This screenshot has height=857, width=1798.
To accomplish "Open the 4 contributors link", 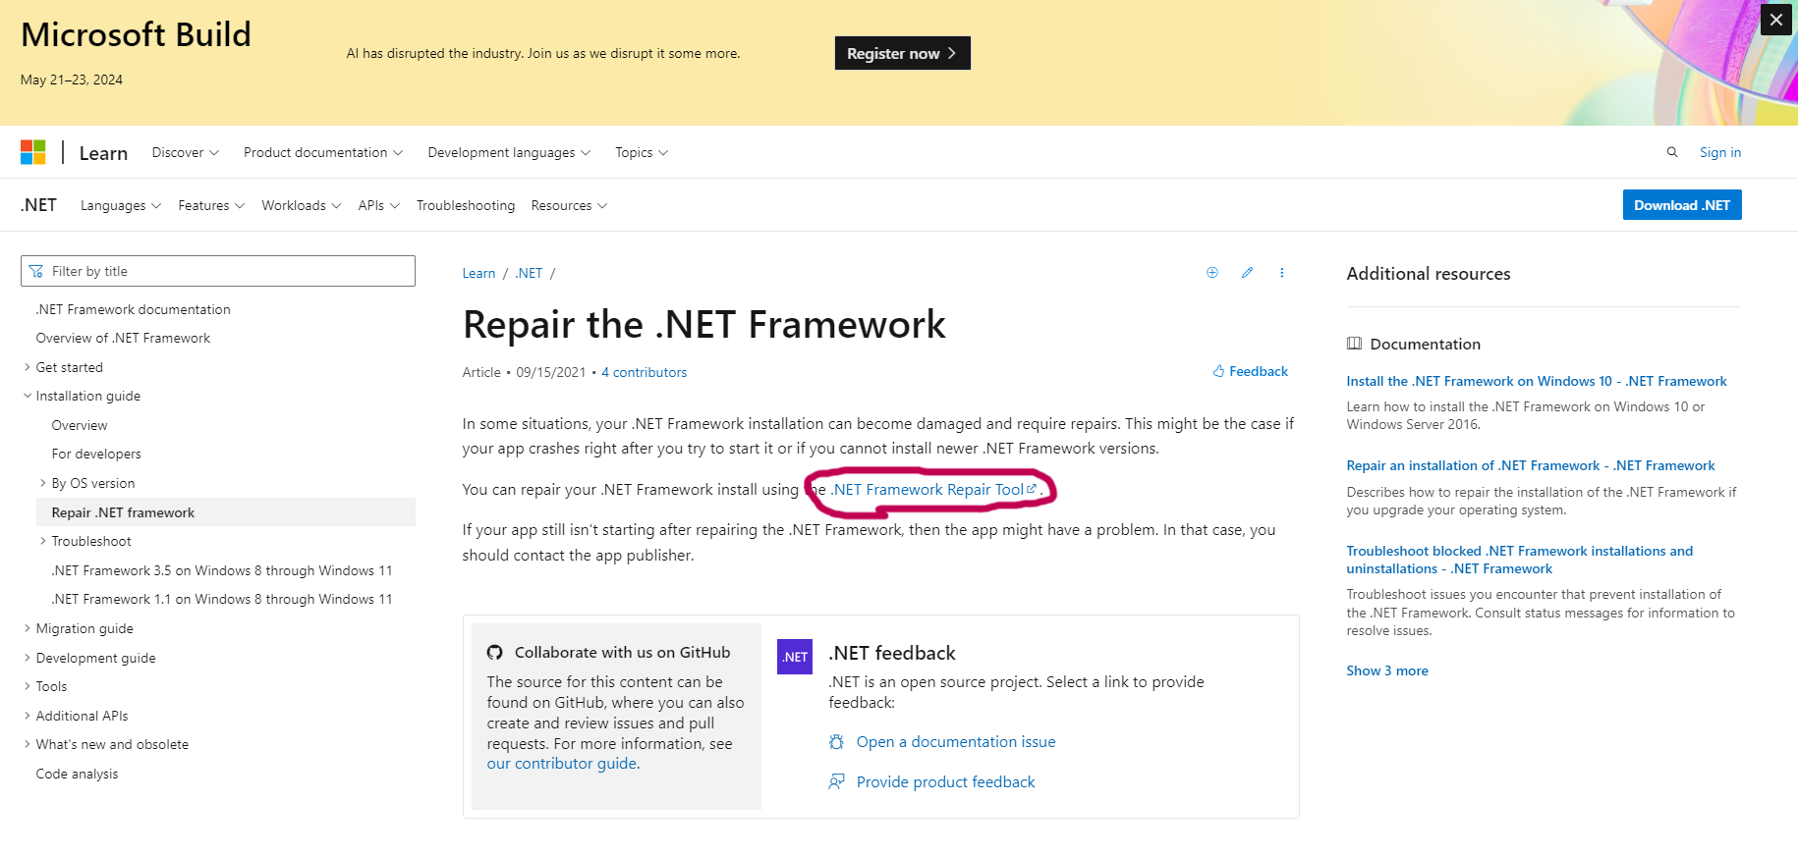I will click(x=644, y=372).
